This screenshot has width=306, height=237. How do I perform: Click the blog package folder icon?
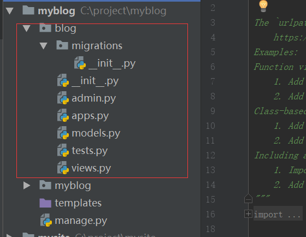point(45,27)
